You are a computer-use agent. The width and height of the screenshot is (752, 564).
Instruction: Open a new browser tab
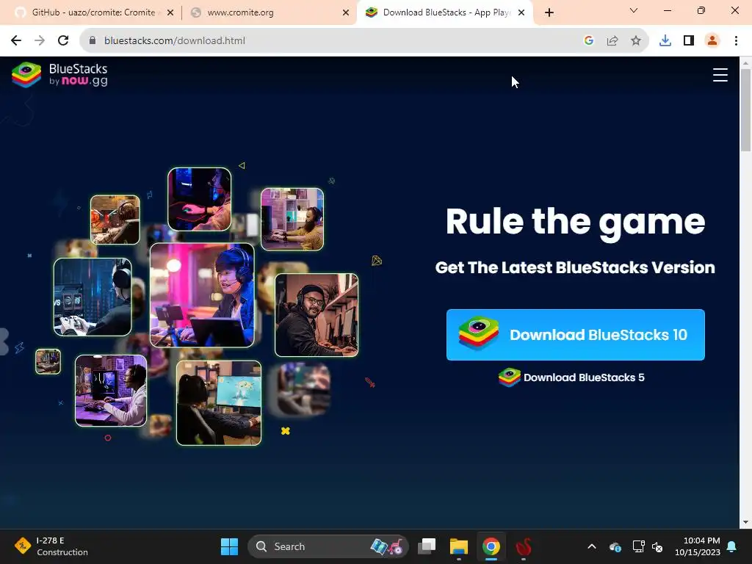click(x=549, y=12)
